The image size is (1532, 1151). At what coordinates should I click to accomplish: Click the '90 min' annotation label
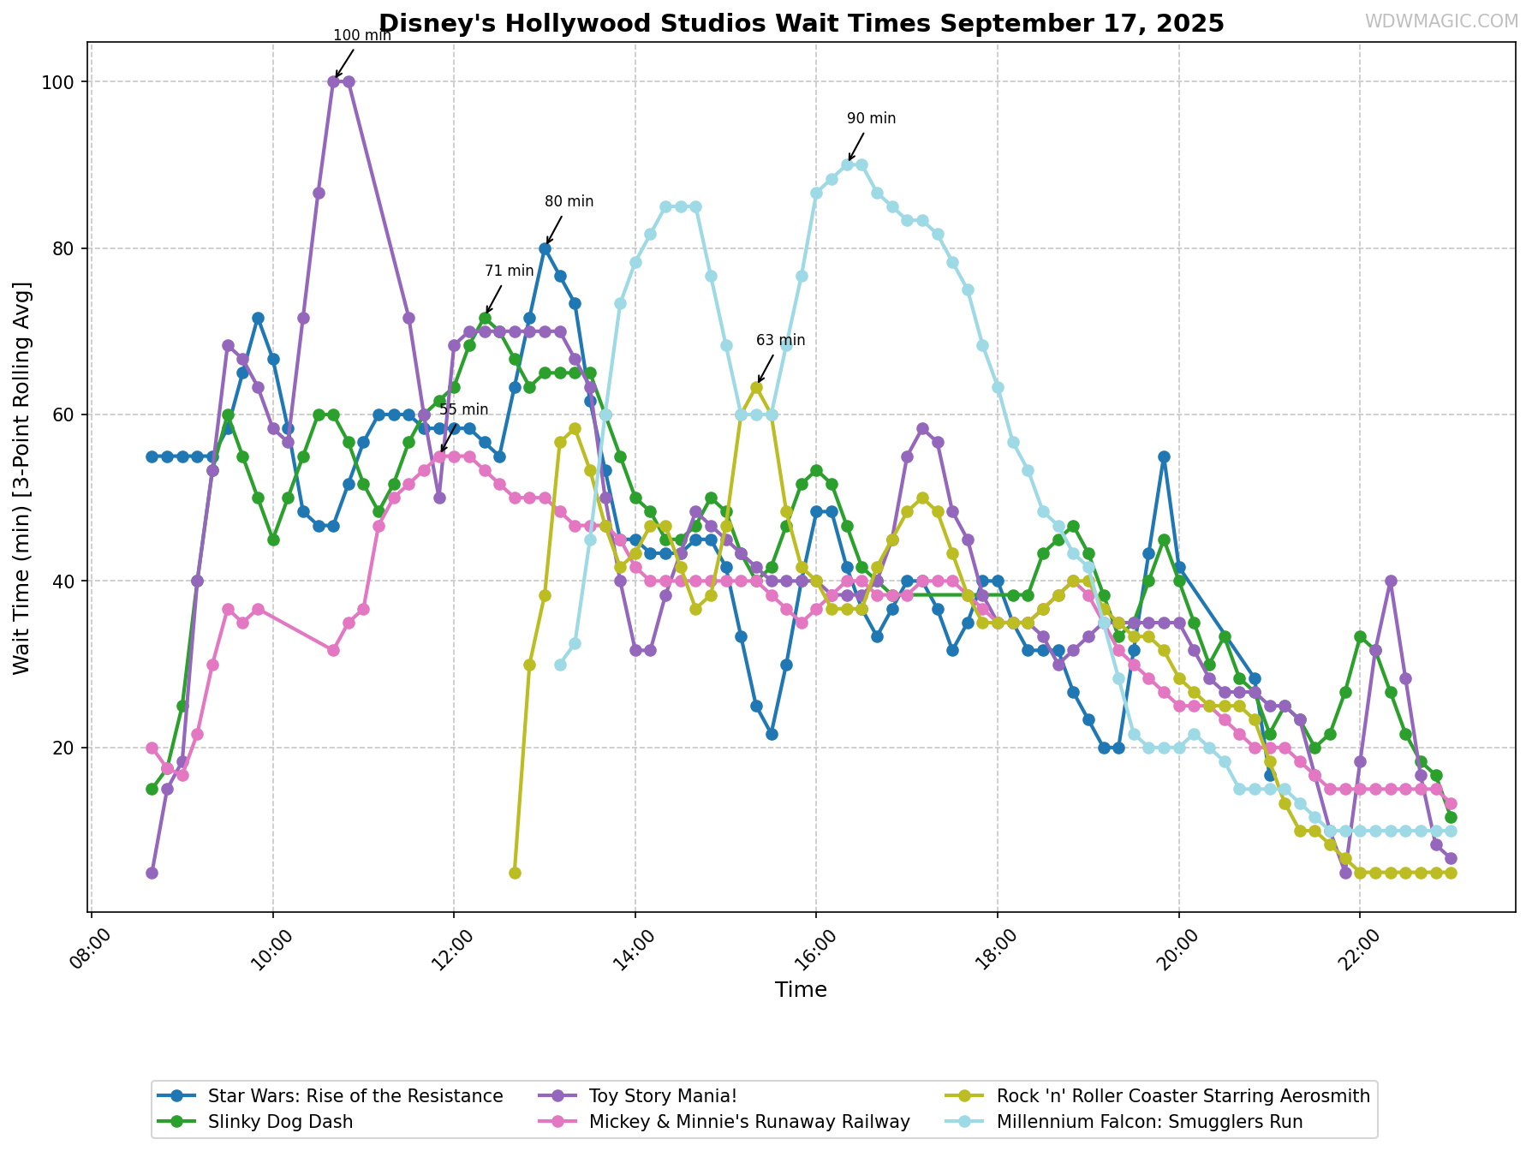[x=872, y=119]
